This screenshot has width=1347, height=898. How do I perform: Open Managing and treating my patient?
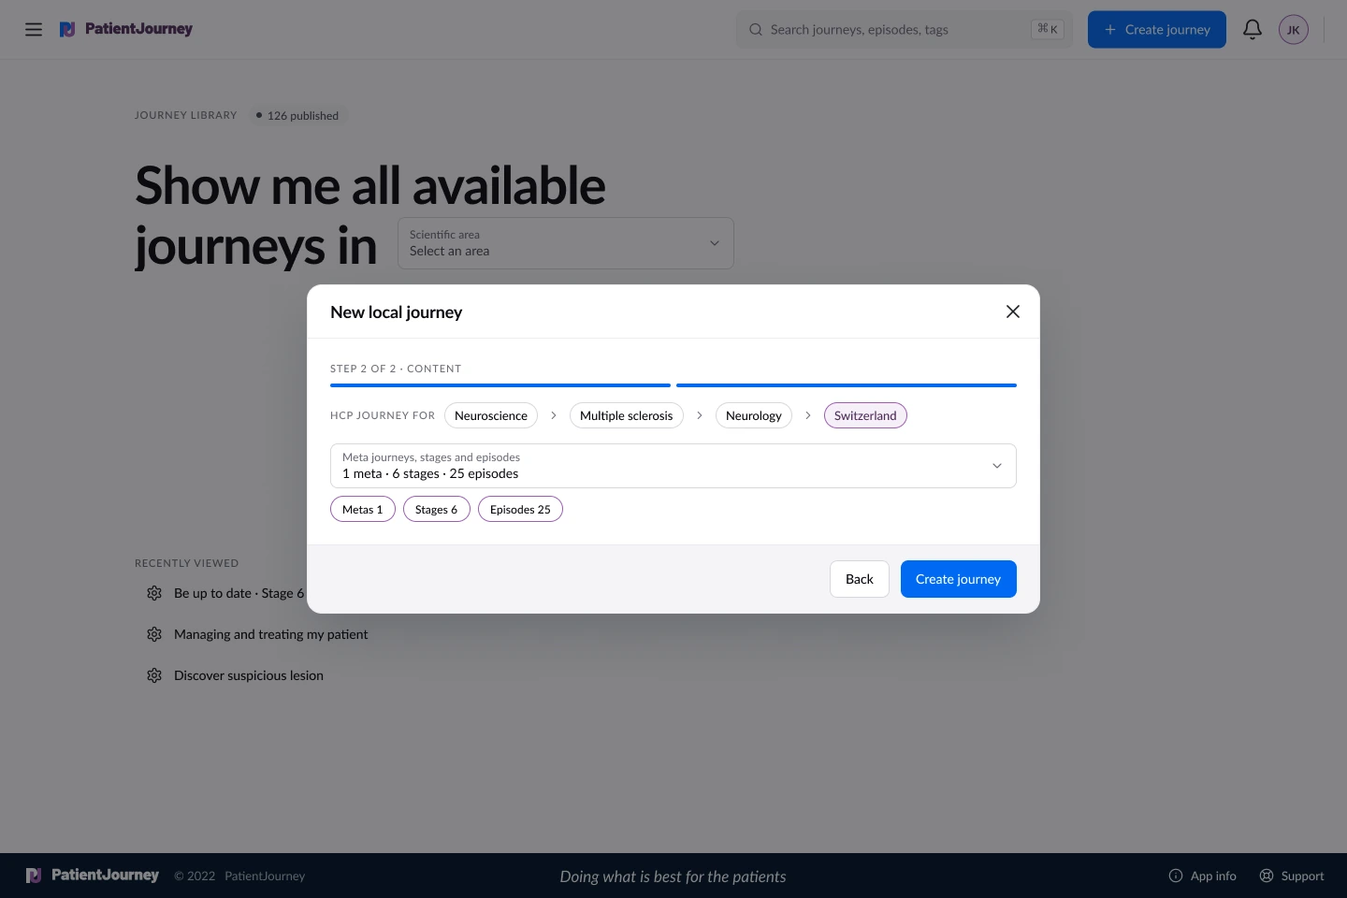point(271,634)
